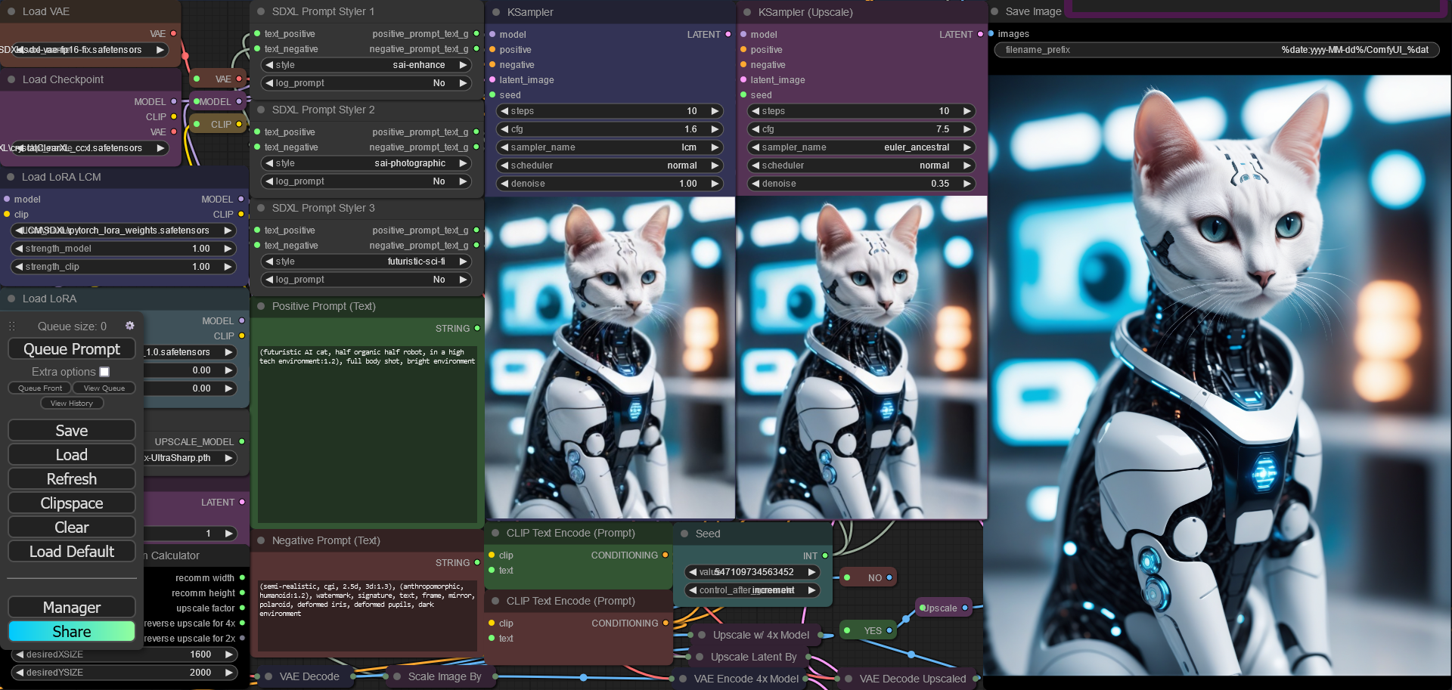The width and height of the screenshot is (1452, 690).
Task: Click the KSampler (Upscale) LATENT output socket
Action: tap(980, 34)
